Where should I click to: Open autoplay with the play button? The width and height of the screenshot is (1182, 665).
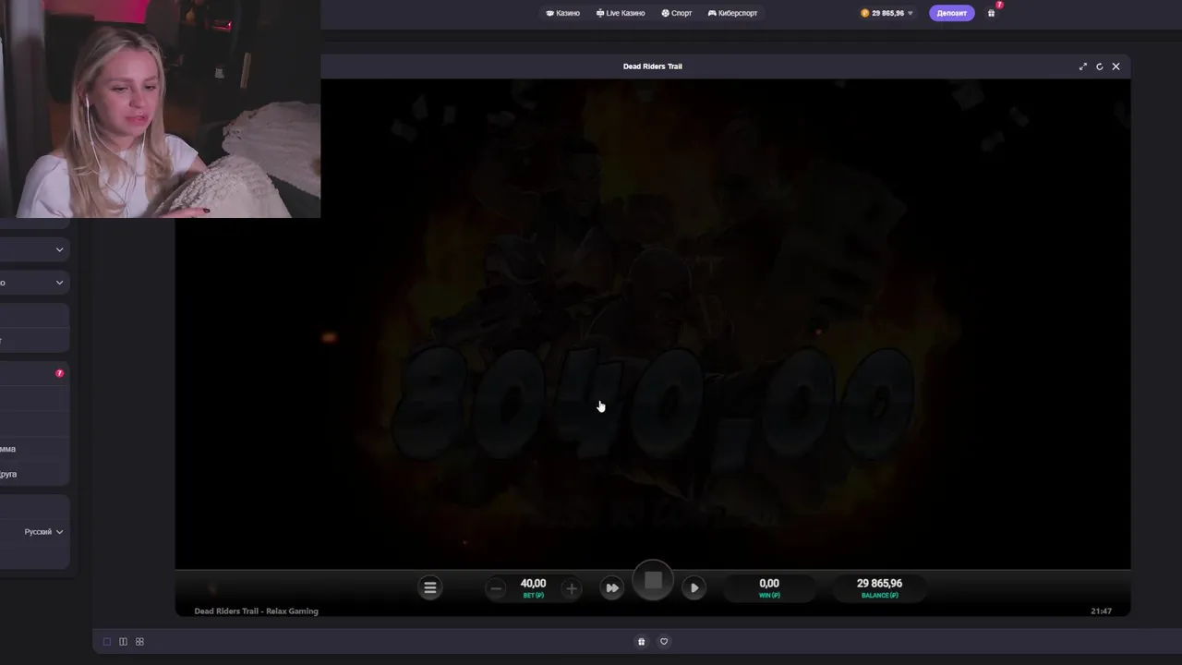tap(694, 587)
